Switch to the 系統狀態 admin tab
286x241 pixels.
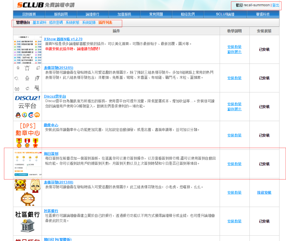point(72,22)
